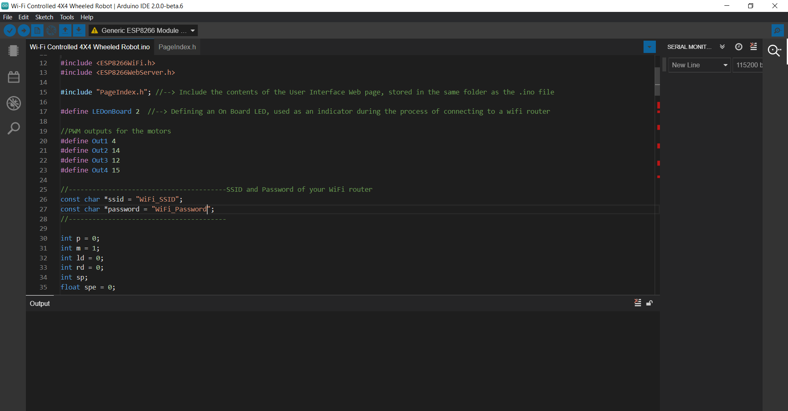The height and width of the screenshot is (411, 788).
Task: Toggle autoscroll lock in the Output panel
Action: tap(650, 303)
